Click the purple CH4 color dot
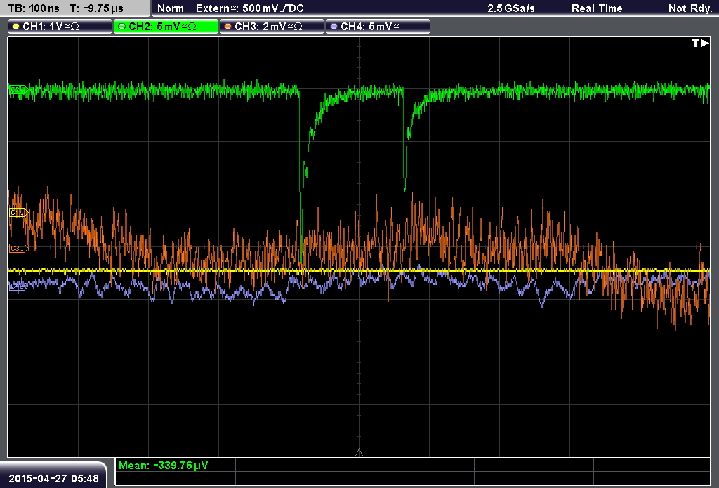This screenshot has width=719, height=488. (334, 27)
